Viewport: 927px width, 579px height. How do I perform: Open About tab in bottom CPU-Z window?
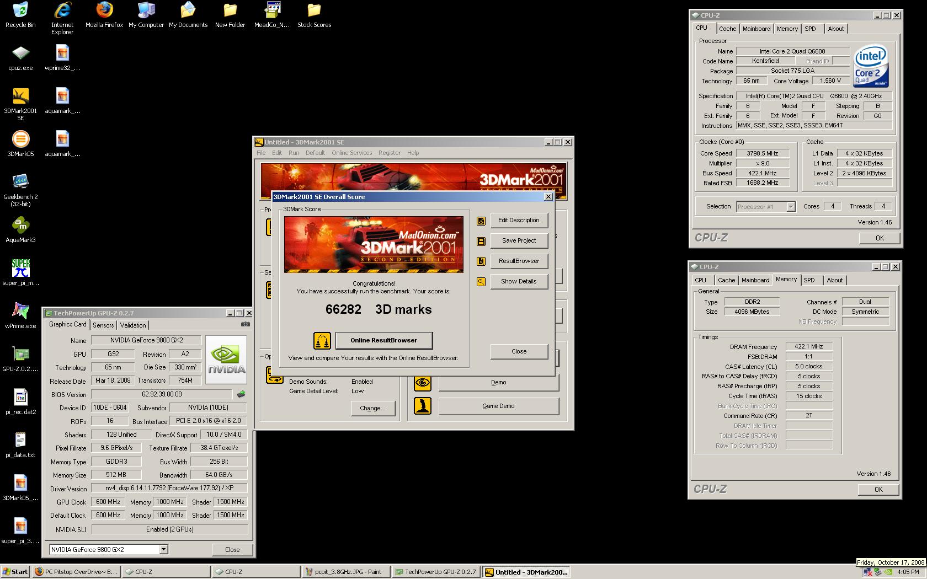[x=834, y=280]
